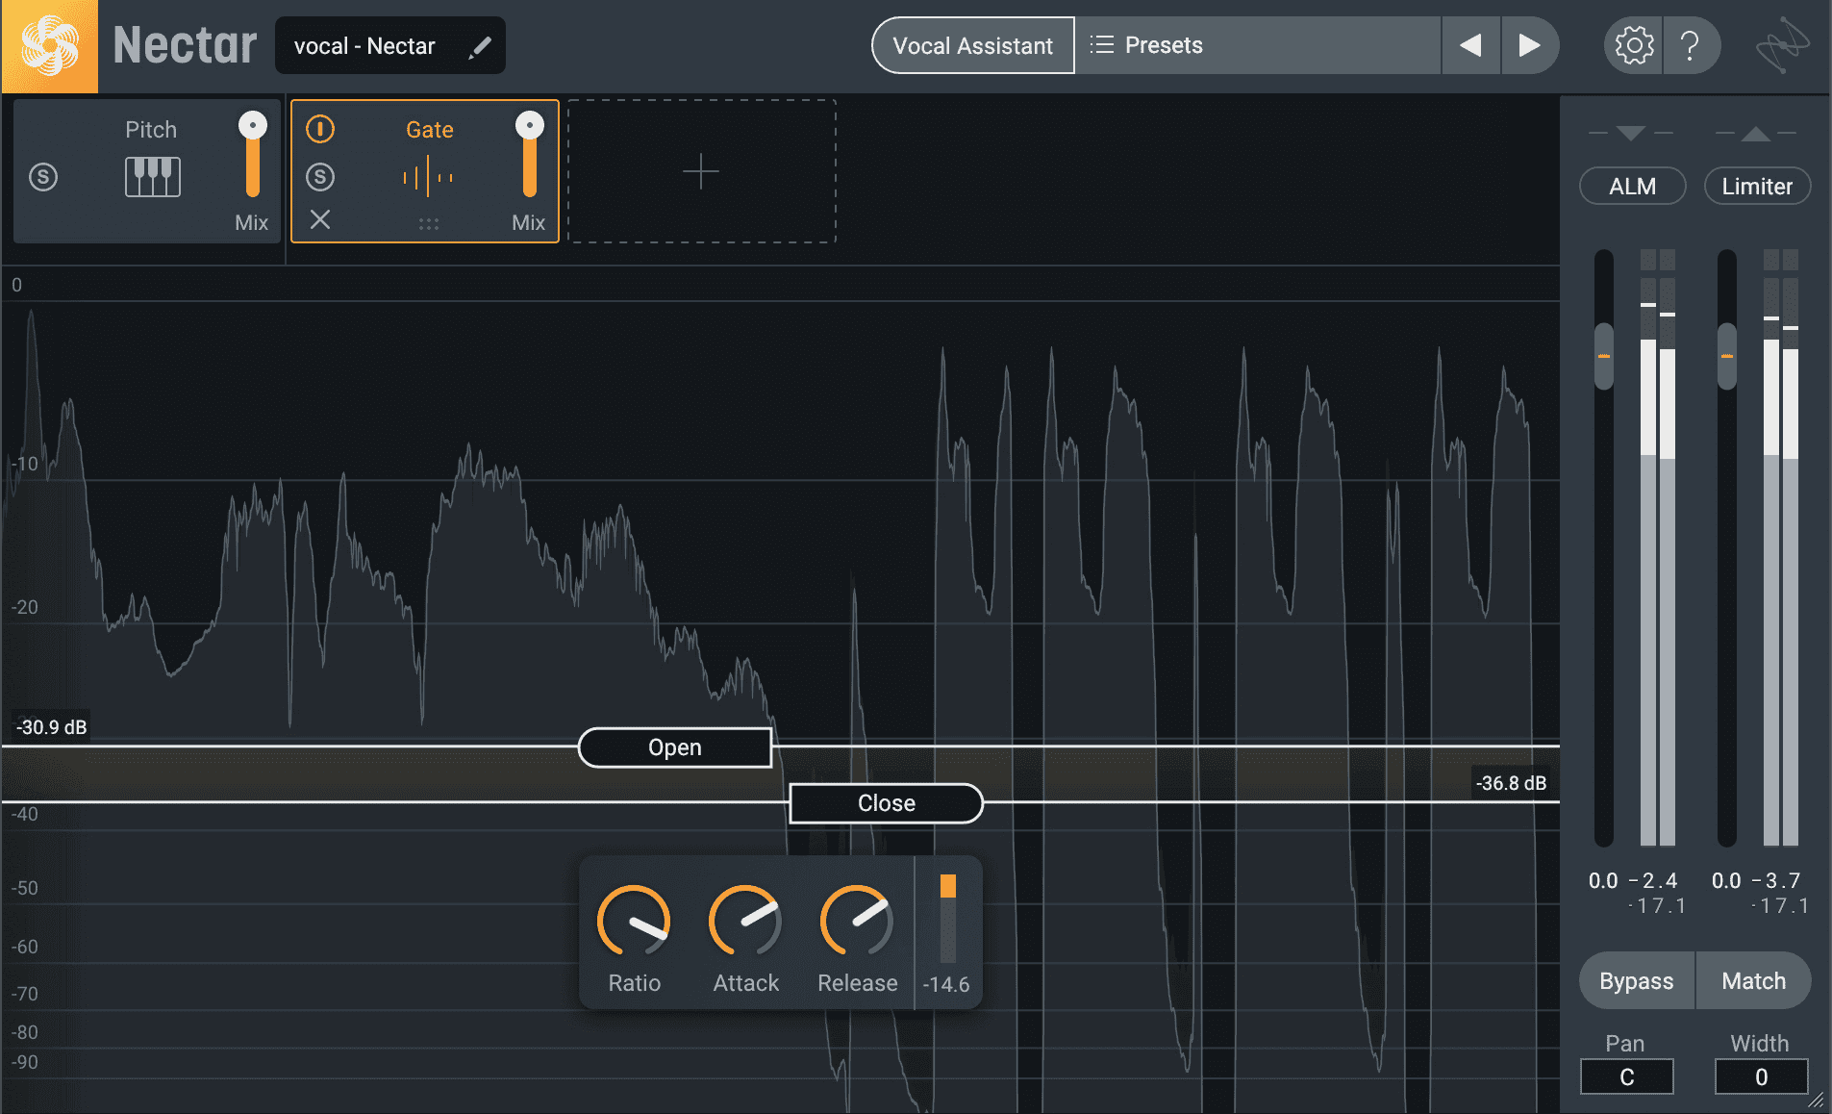Click the Ratio knob

pos(634,922)
